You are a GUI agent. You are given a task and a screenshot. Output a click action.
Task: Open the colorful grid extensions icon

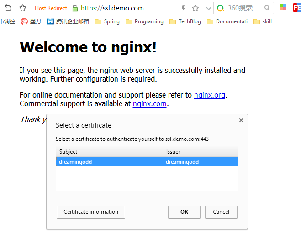point(283,7)
